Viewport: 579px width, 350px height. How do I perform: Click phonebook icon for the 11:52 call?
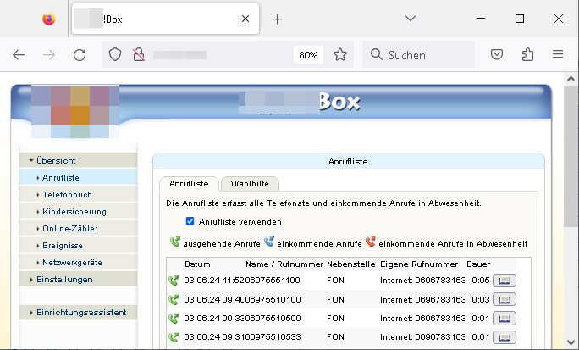pos(504,280)
